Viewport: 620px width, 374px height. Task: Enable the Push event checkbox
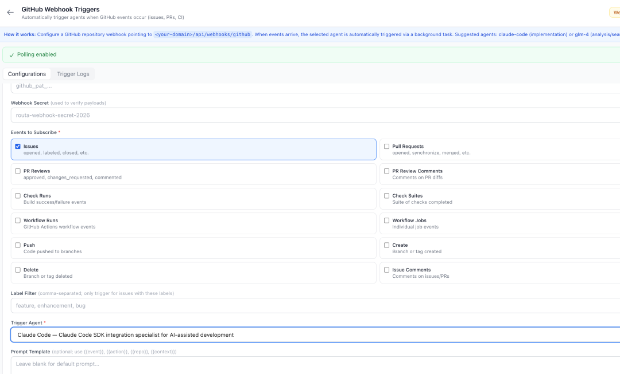coord(18,245)
